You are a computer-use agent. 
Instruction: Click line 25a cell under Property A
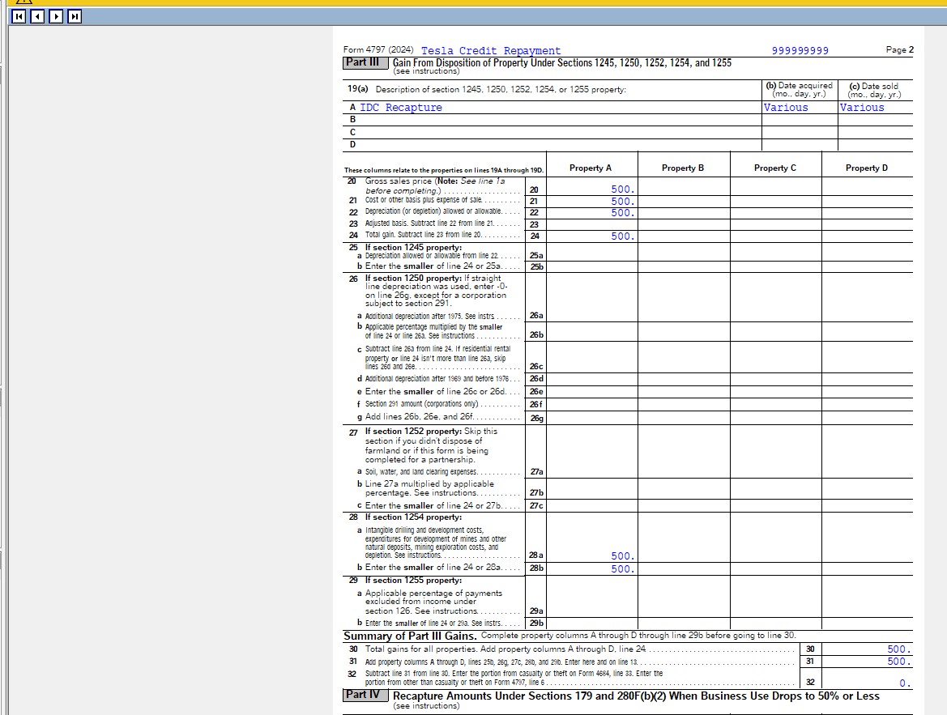[591, 256]
